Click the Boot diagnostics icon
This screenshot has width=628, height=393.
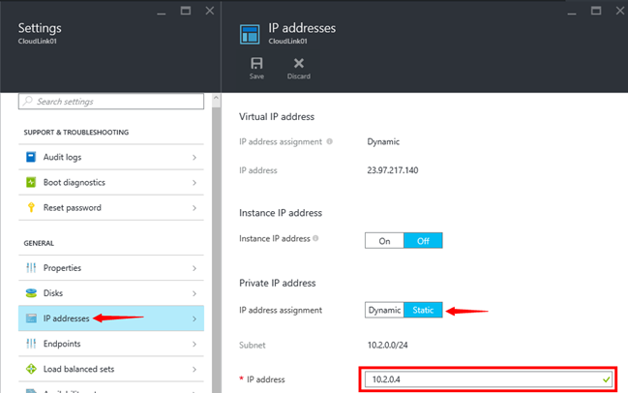(31, 182)
